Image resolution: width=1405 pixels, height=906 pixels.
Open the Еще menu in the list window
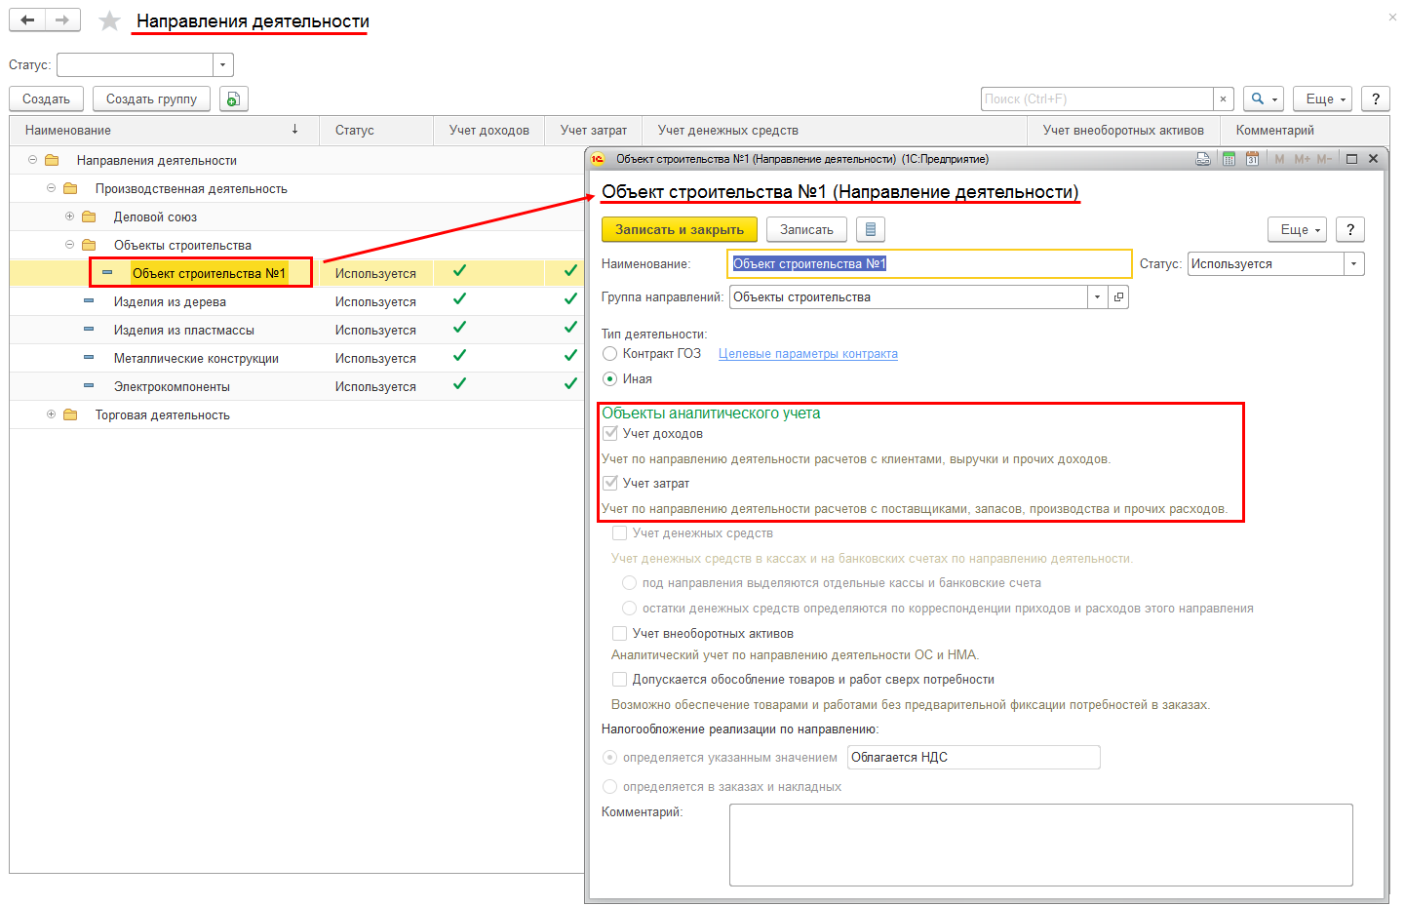pyautogui.click(x=1322, y=98)
